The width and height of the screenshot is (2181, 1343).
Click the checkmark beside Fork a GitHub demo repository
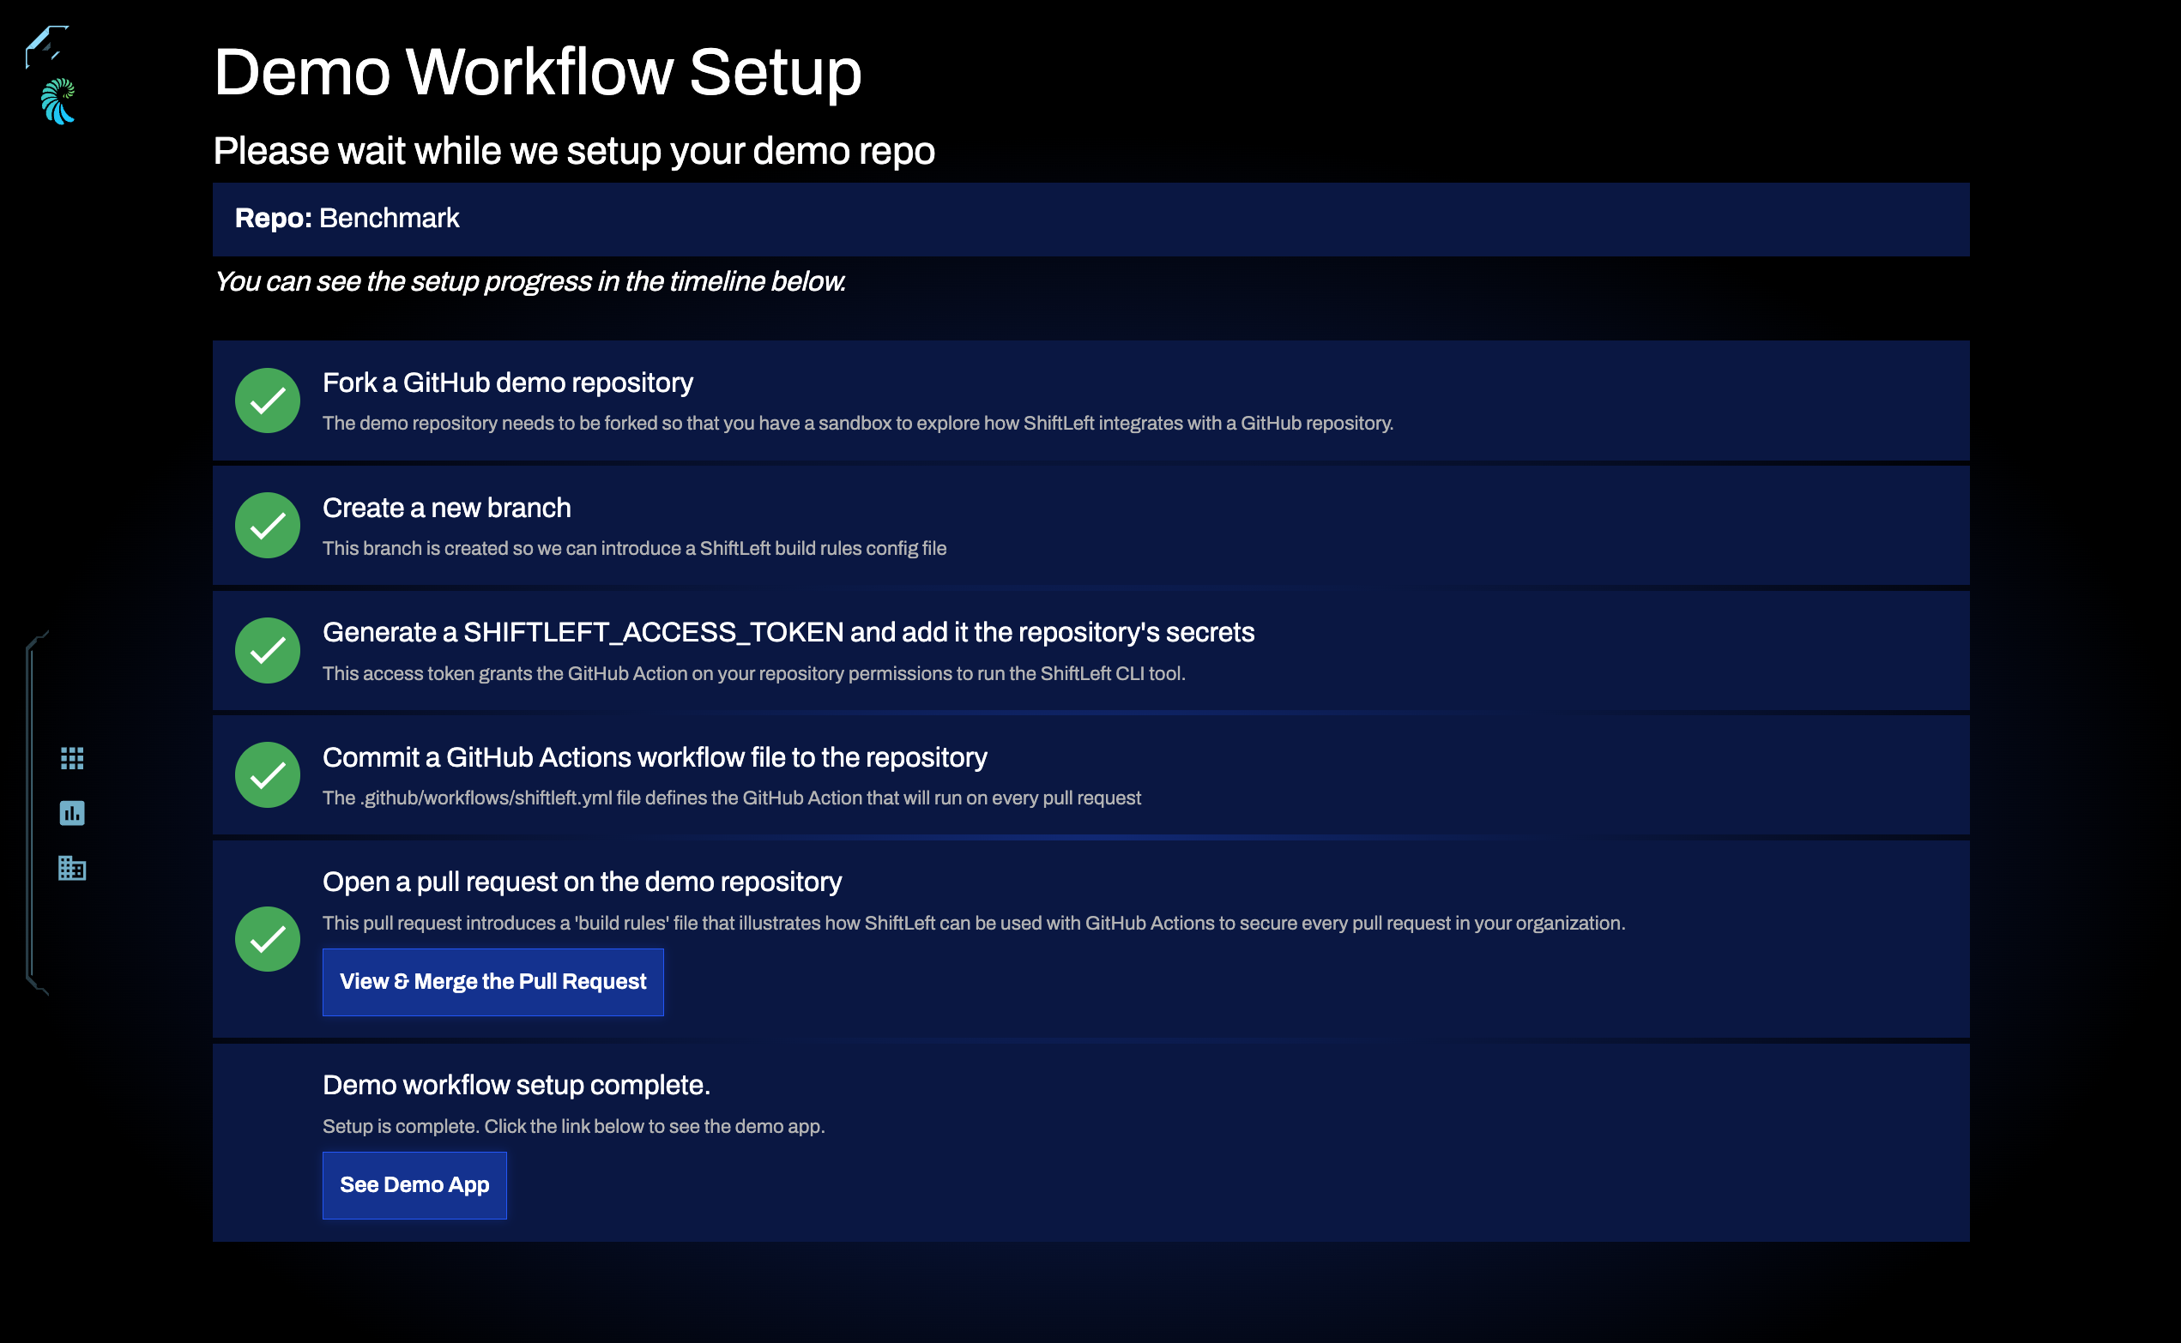[268, 400]
